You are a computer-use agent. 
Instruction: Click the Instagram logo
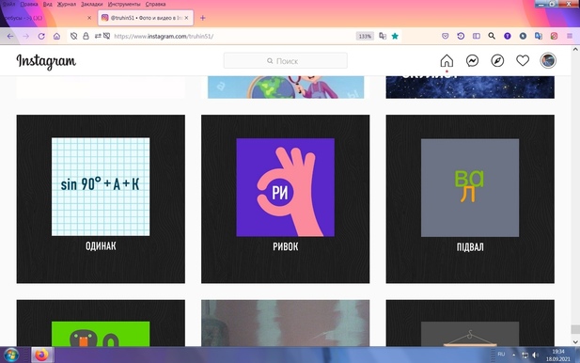point(46,61)
